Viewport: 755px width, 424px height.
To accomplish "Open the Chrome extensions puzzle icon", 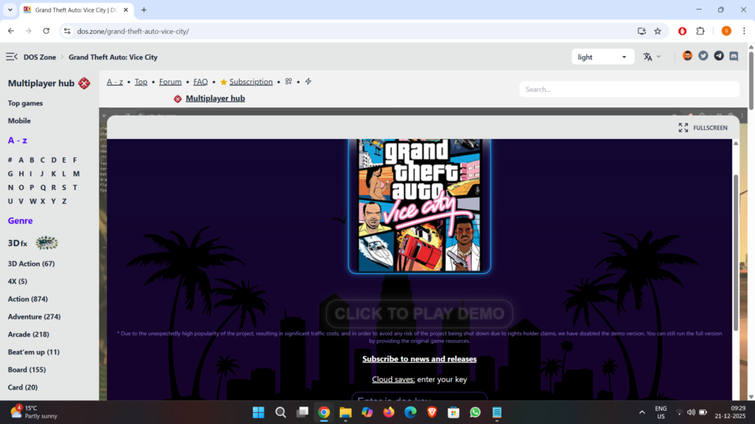I will (700, 31).
